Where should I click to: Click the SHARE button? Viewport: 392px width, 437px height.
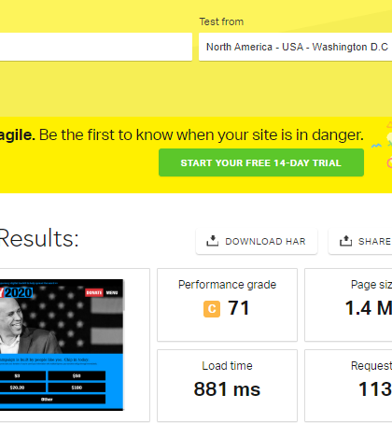pyautogui.click(x=360, y=241)
